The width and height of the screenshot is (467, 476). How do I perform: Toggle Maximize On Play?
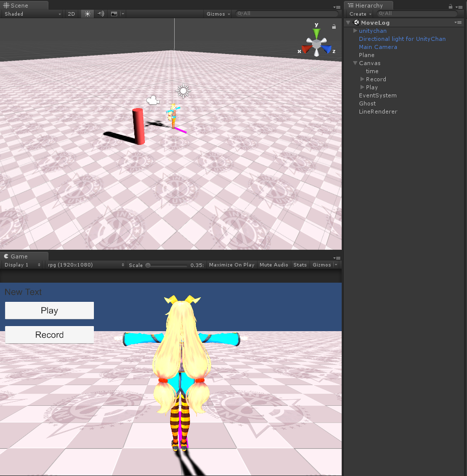pos(232,265)
